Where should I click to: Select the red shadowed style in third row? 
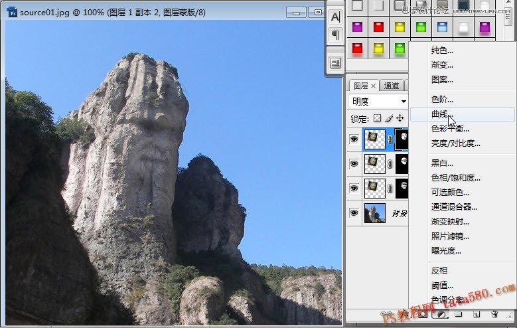[x=358, y=49]
